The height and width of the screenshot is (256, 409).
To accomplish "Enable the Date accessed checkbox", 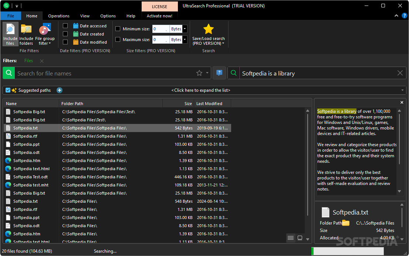I will 65,26.
